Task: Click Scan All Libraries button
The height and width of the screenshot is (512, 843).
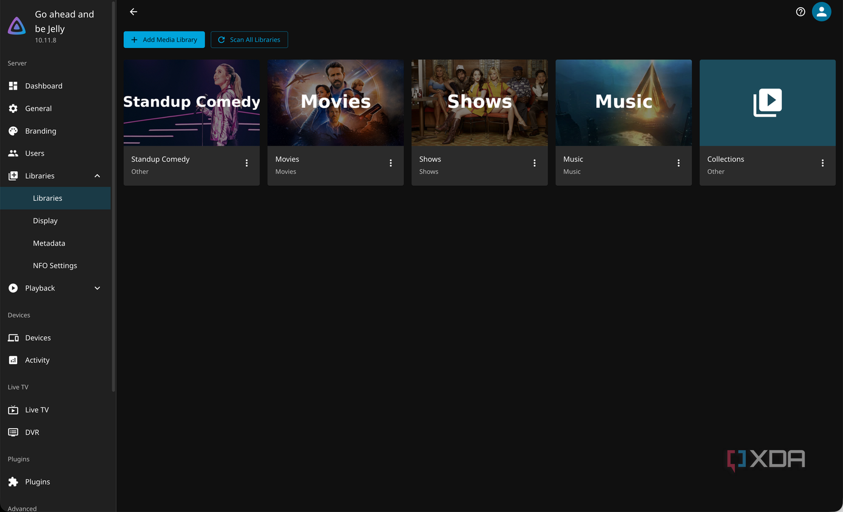Action: pos(249,39)
